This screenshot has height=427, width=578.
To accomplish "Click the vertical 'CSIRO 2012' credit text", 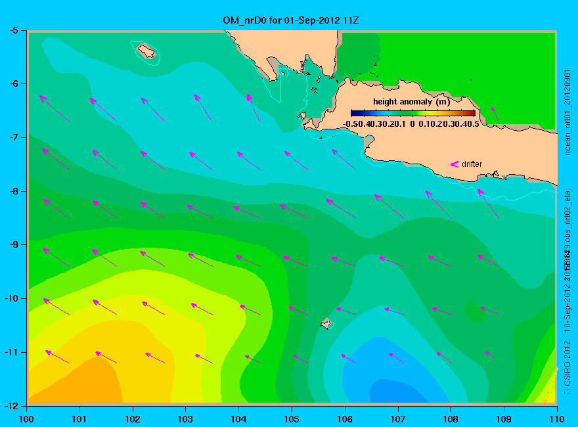I will click(x=567, y=363).
